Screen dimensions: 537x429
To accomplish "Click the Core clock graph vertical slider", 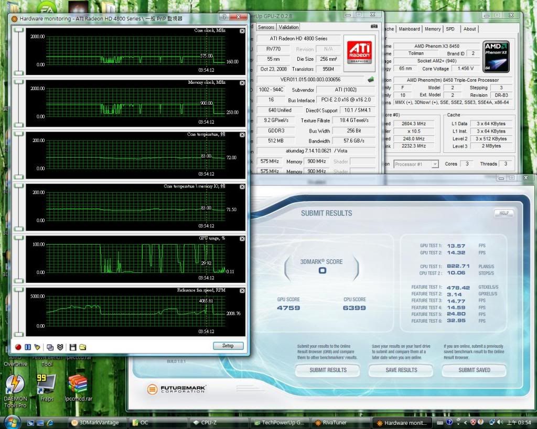I will 19,51.
